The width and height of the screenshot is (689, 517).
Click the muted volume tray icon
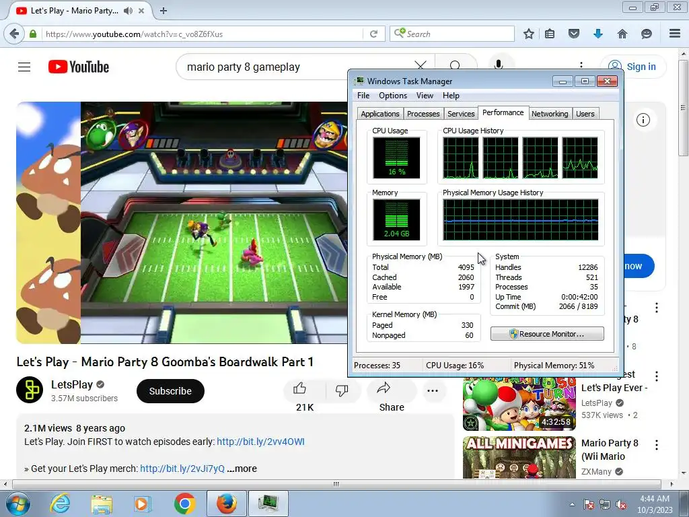621,505
